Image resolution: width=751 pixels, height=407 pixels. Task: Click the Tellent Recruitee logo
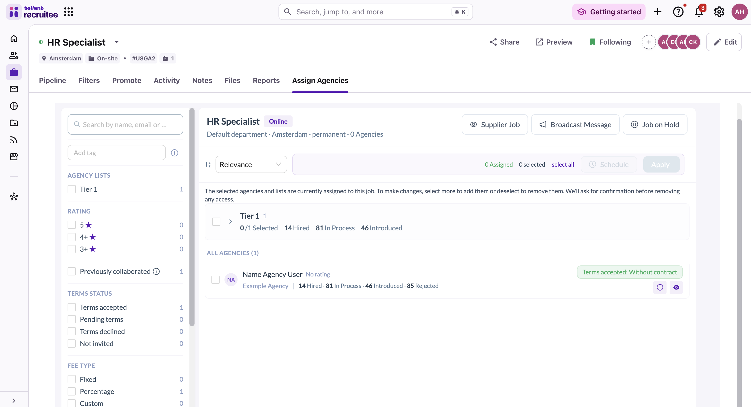click(x=32, y=12)
